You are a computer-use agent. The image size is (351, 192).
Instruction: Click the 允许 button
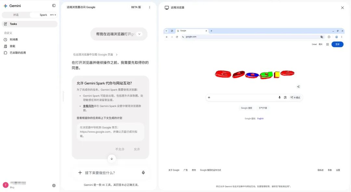(x=137, y=149)
